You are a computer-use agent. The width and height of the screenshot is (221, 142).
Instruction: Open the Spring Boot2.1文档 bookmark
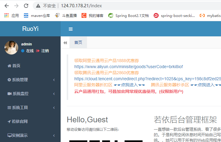pyautogui.click(x=129, y=15)
